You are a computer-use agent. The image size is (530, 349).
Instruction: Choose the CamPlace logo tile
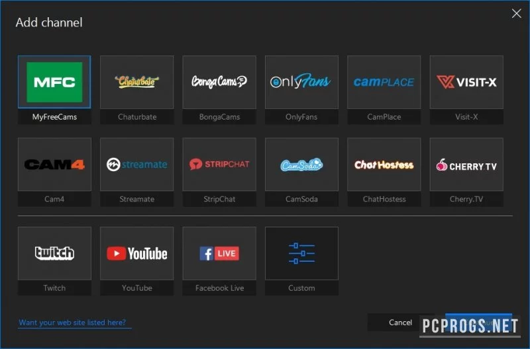pos(384,82)
